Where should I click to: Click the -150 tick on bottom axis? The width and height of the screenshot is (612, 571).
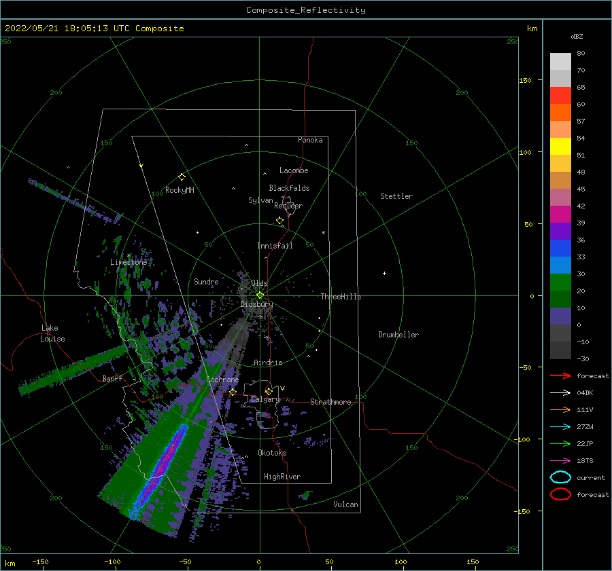[x=40, y=561]
